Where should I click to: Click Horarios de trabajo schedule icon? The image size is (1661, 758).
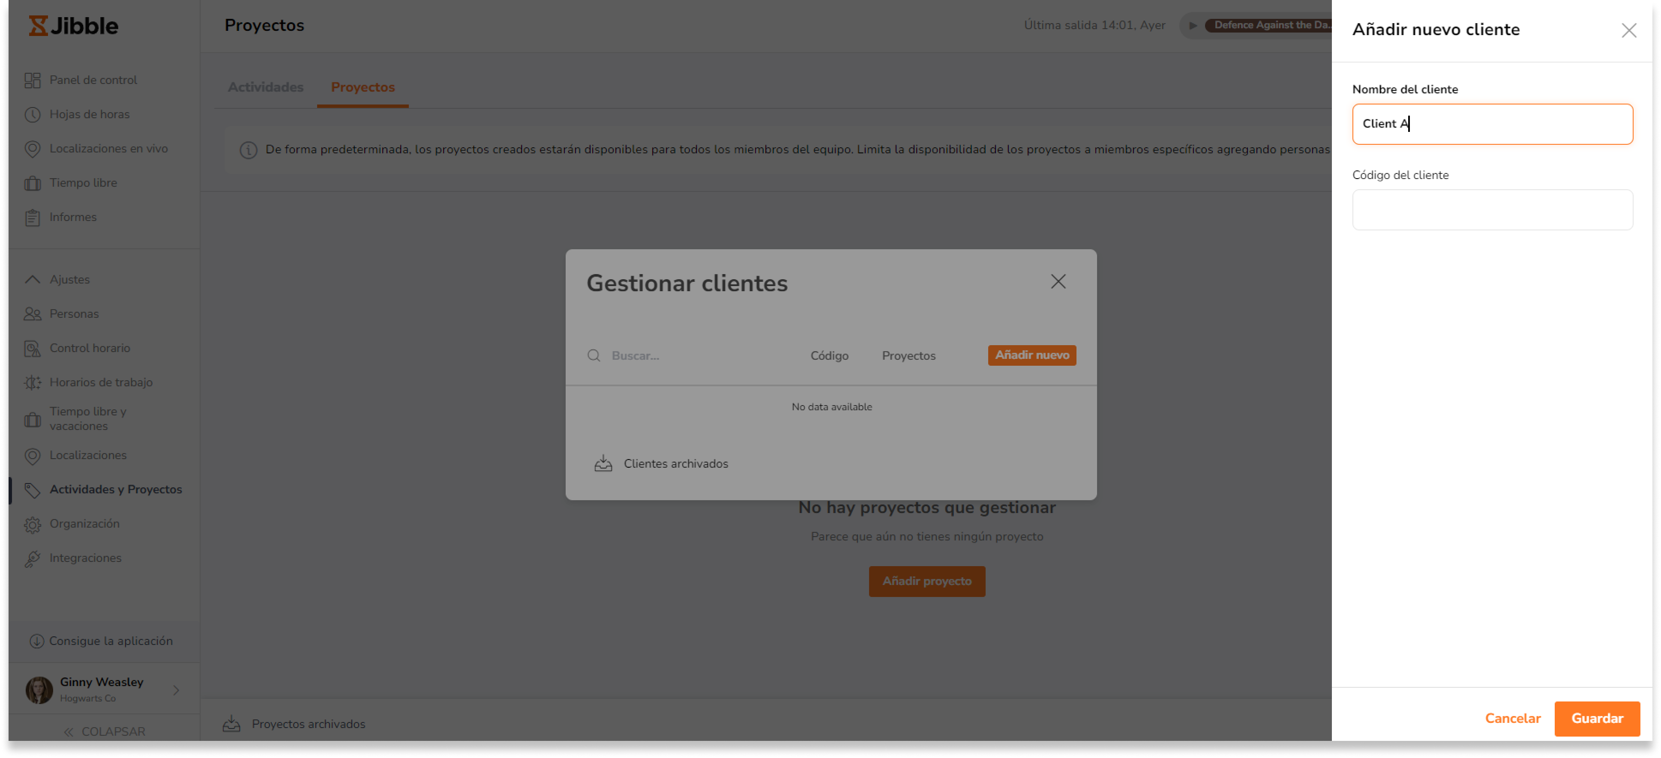pyautogui.click(x=32, y=383)
